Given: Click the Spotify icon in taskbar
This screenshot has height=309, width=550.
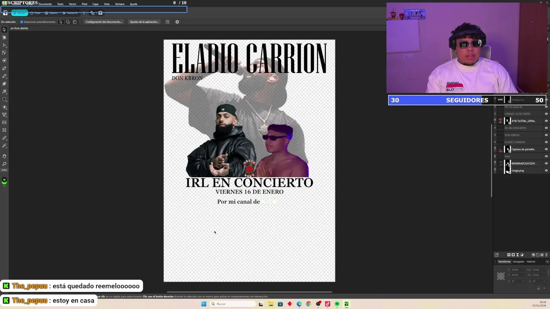Looking at the screenshot, I should click(337, 304).
